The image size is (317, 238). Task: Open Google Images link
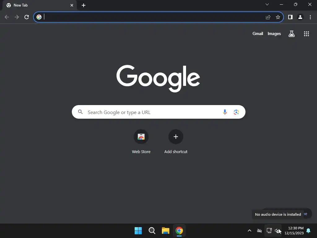tap(274, 33)
